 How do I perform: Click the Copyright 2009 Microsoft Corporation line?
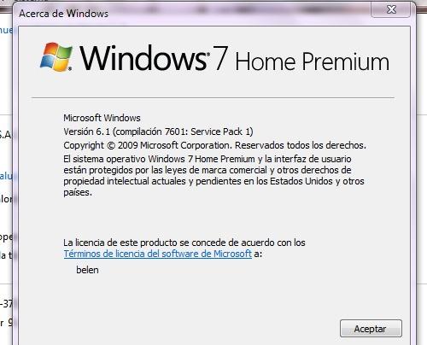pos(214,145)
